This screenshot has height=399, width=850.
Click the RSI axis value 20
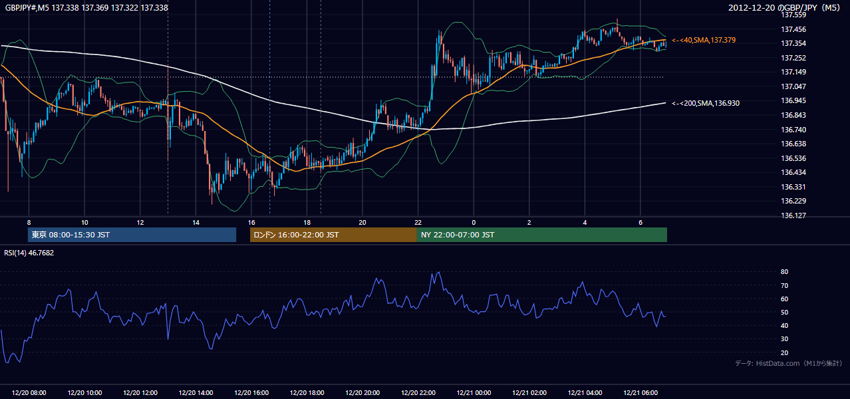784,352
